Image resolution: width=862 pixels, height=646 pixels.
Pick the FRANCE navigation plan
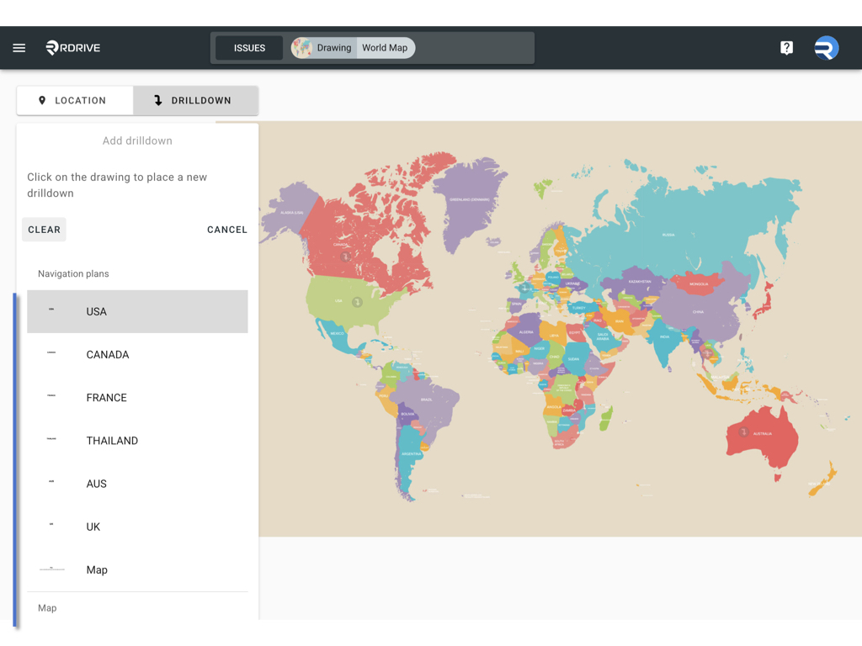[x=137, y=397]
